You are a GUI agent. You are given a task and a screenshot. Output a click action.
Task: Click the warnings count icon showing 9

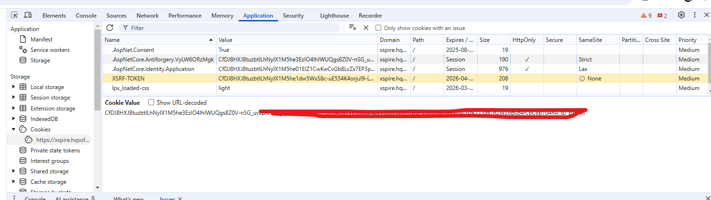click(646, 16)
